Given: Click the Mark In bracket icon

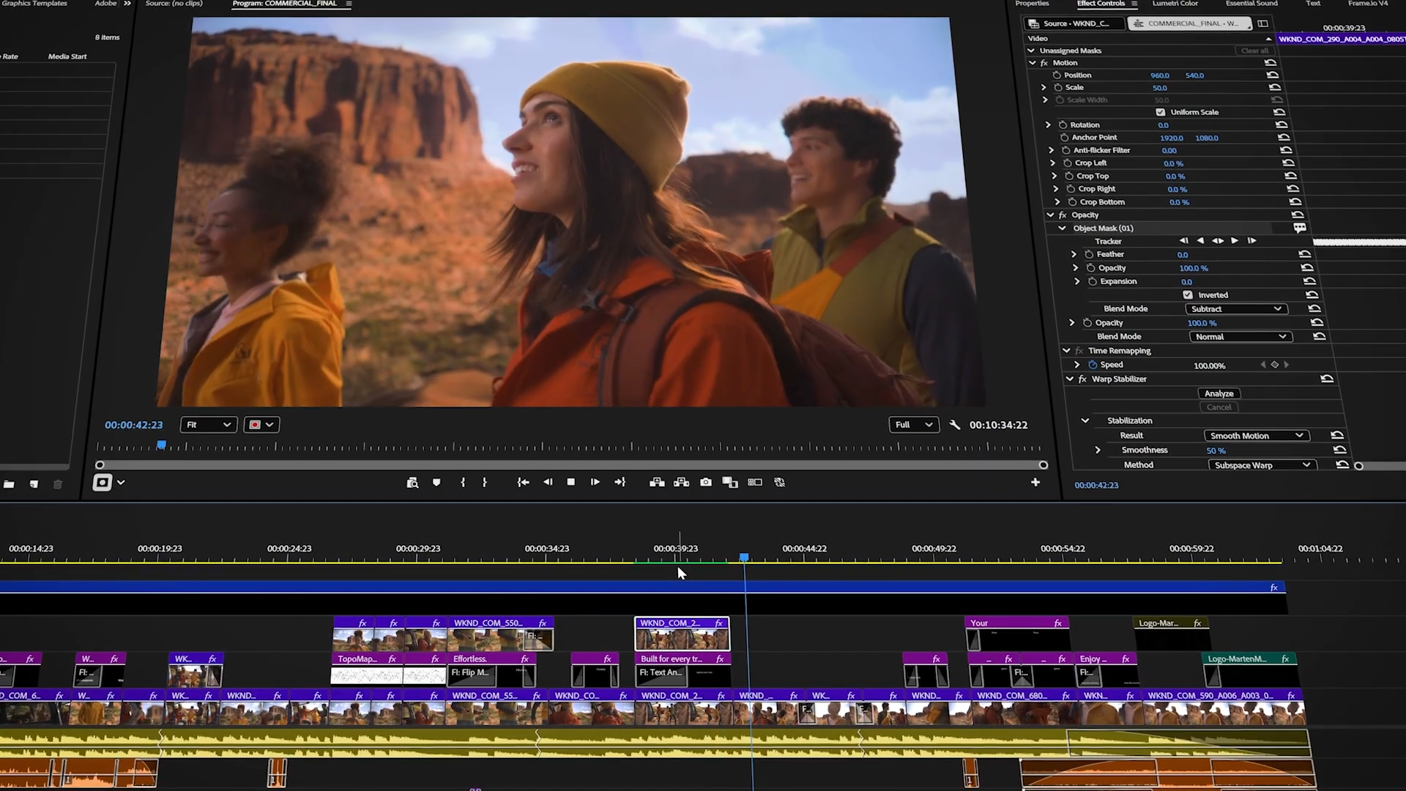Looking at the screenshot, I should coord(462,483).
